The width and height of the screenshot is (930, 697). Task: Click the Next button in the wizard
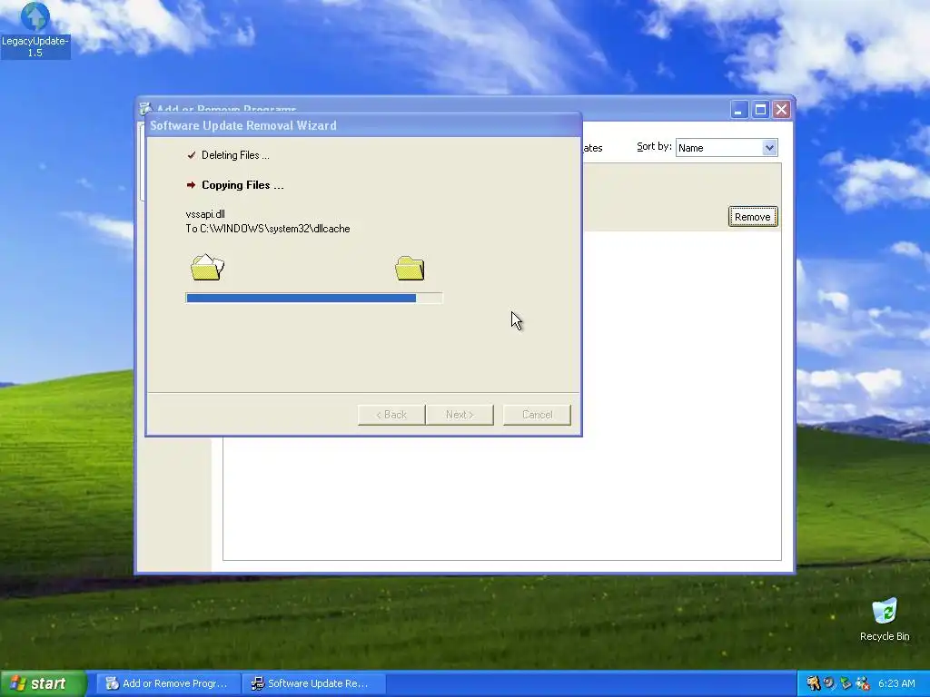point(460,415)
